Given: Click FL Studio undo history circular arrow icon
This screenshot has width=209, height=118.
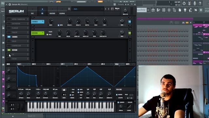Looking at the screenshot, I should [184, 3].
